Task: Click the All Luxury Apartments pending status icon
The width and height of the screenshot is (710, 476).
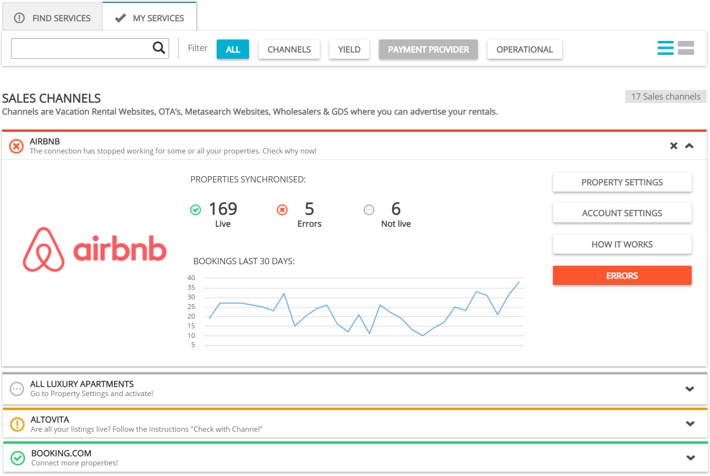Action: coord(17,389)
